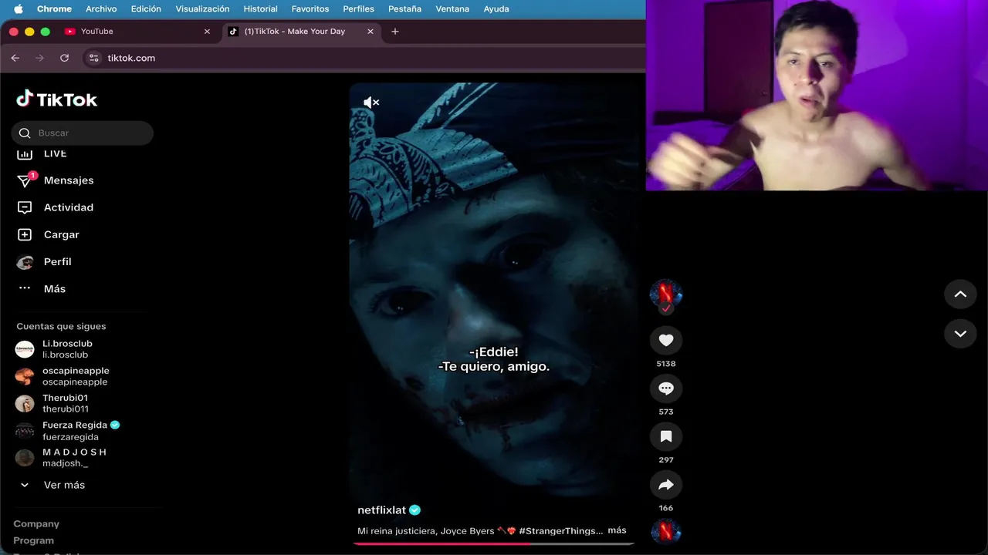The image size is (988, 555).
Task: Save video with the bookmark icon
Action: (666, 436)
